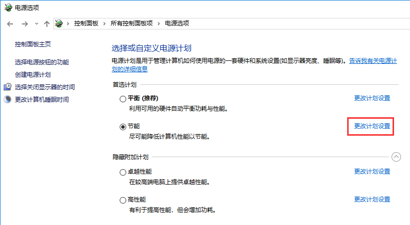Go forward with the right arrow button

(x=24, y=24)
